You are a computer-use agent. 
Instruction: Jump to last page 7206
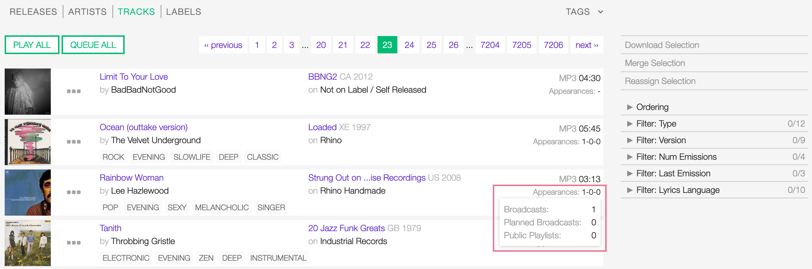(x=553, y=45)
